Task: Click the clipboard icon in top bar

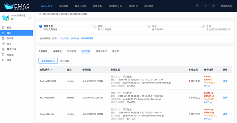Action: [214, 6]
